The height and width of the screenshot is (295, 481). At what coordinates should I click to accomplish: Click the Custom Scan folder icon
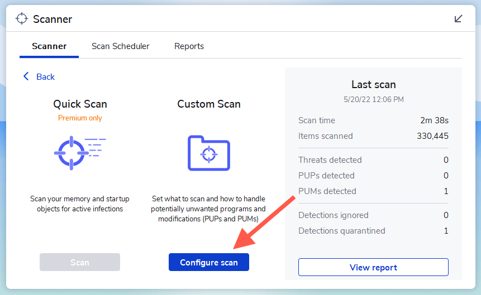coord(209,153)
